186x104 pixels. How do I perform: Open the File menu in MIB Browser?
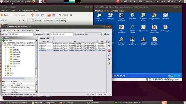[4, 30]
